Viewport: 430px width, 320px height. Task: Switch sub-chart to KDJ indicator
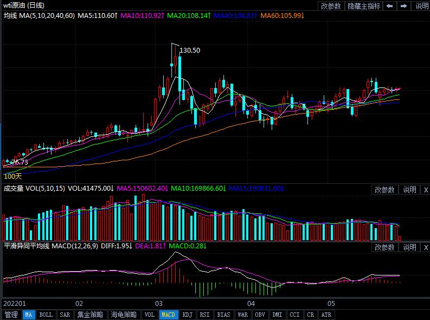point(187,315)
